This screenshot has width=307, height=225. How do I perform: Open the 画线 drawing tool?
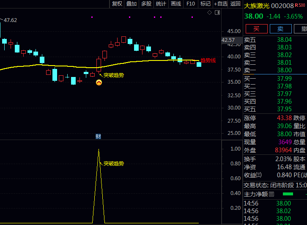click(175, 4)
